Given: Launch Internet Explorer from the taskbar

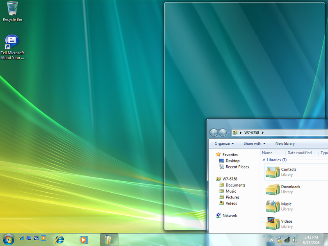Looking at the screenshot, I should pyautogui.click(x=60, y=239).
